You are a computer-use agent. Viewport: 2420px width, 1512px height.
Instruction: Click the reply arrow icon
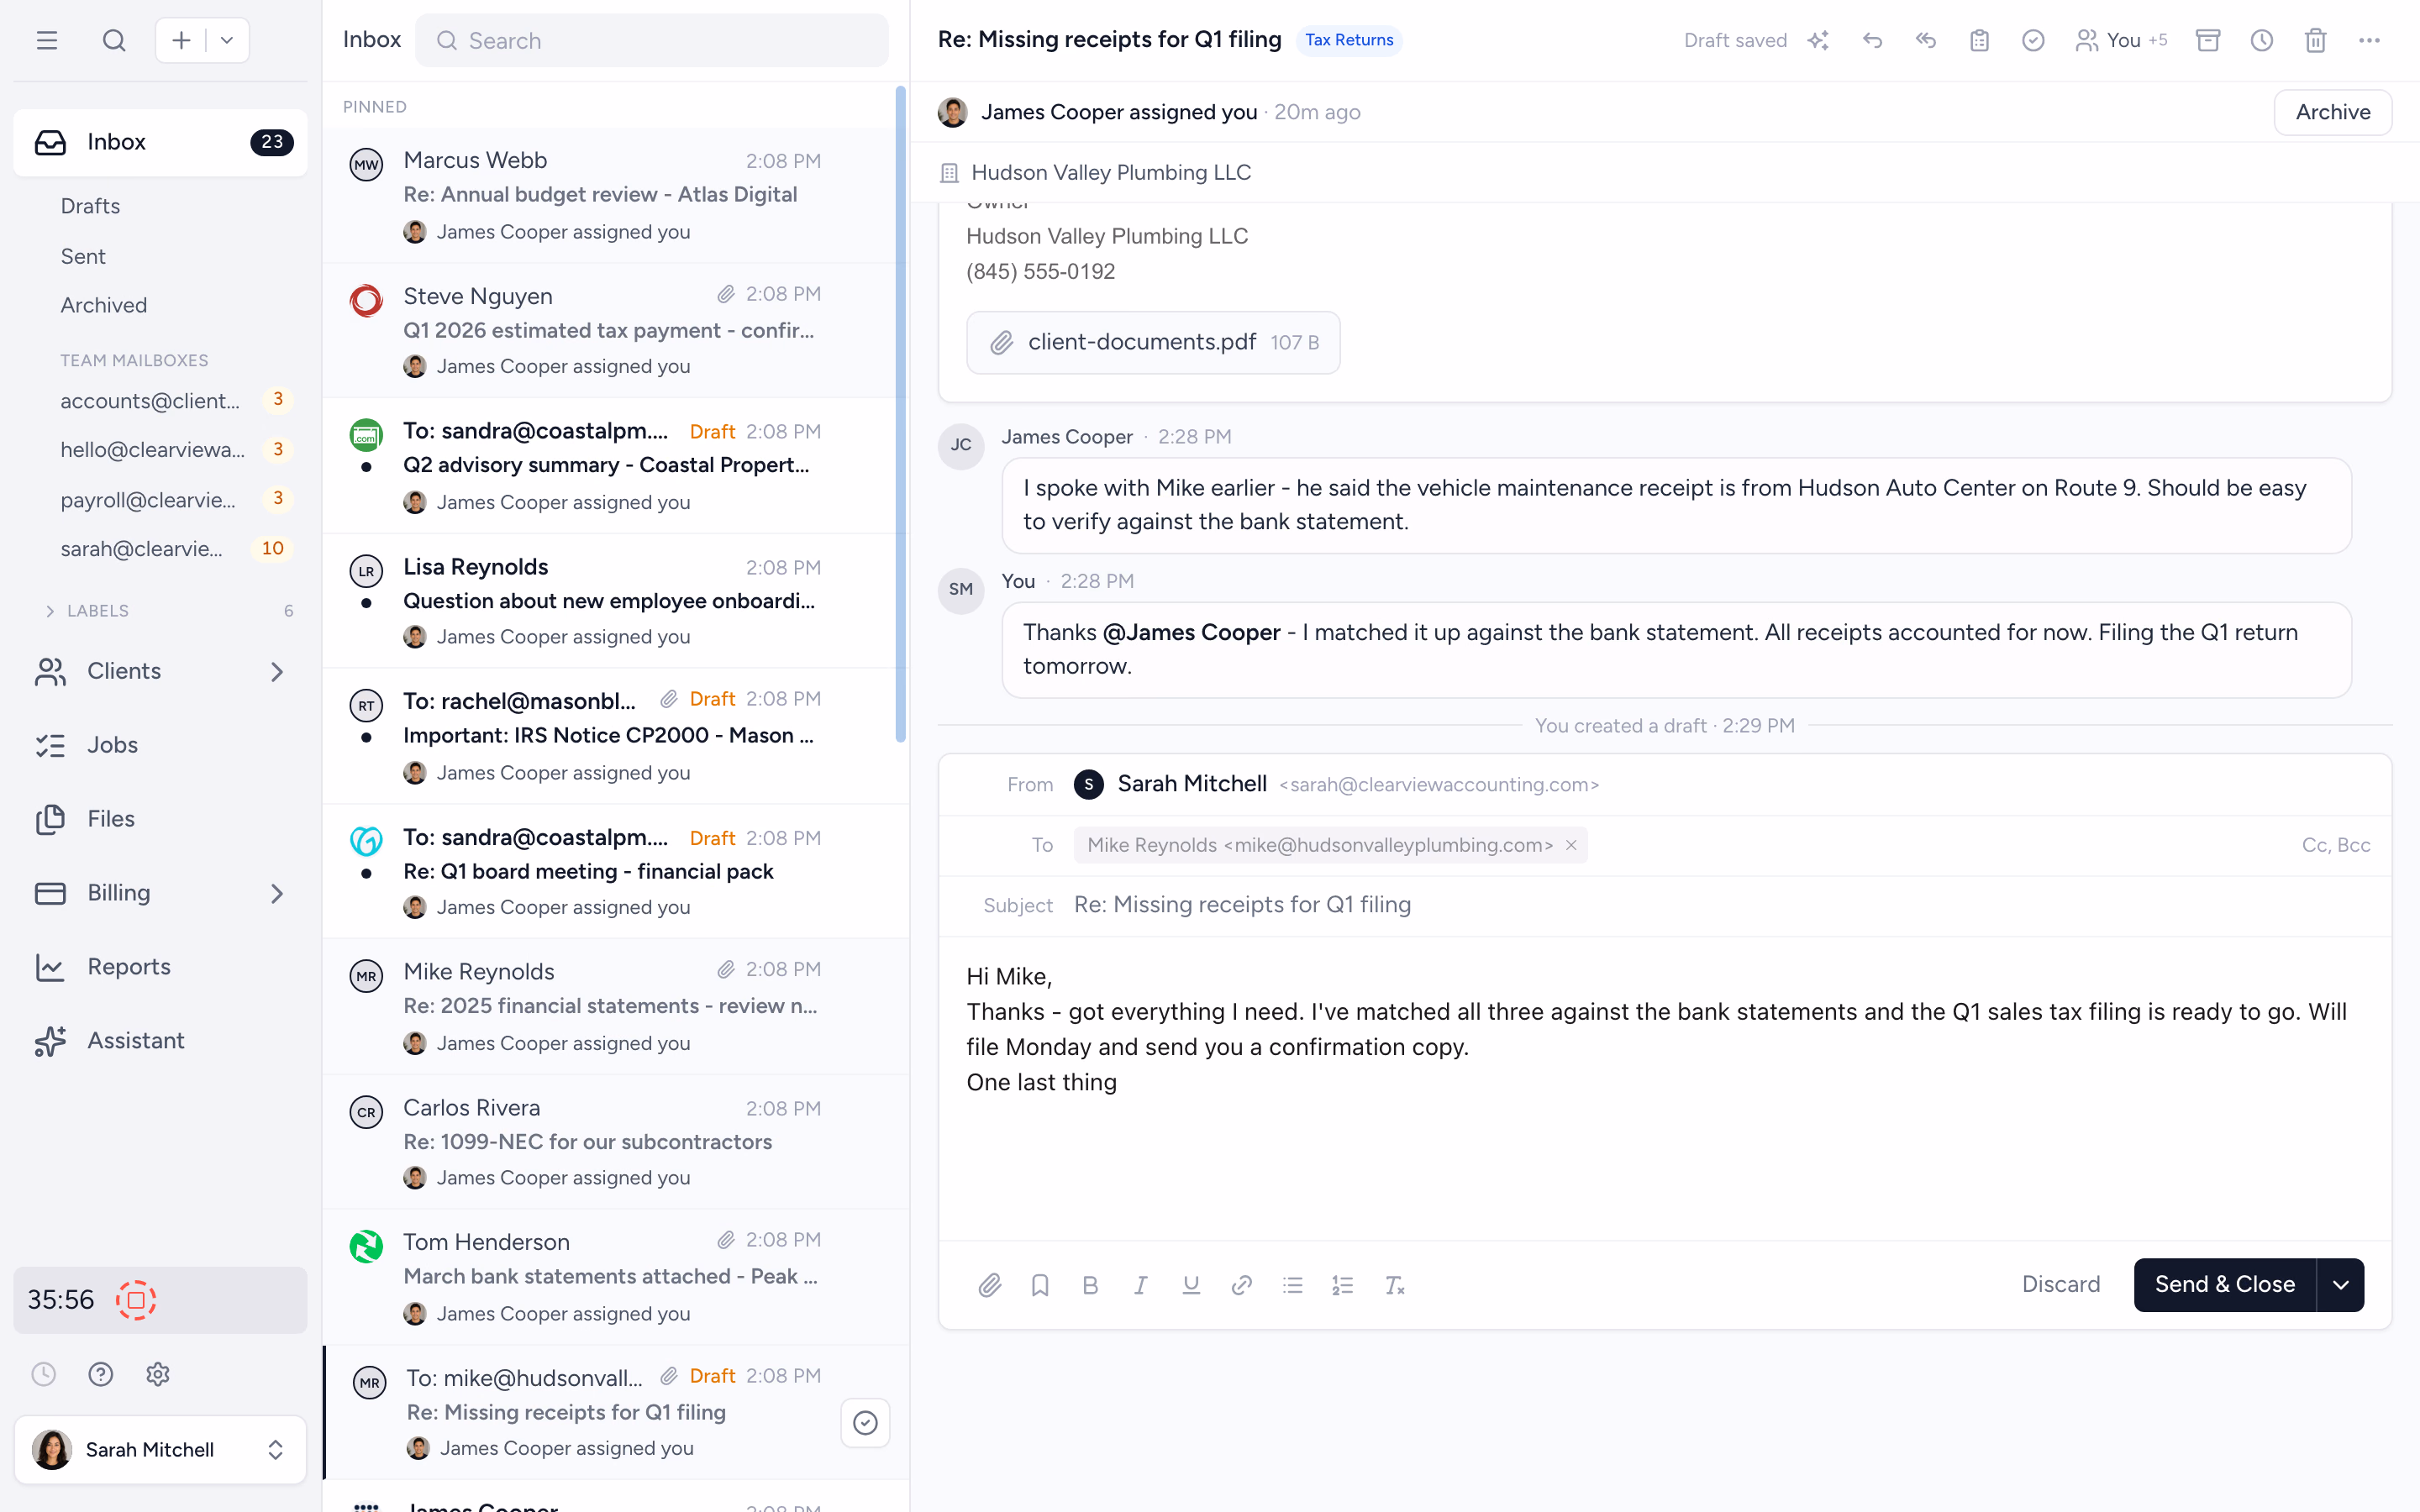pos(1872,40)
